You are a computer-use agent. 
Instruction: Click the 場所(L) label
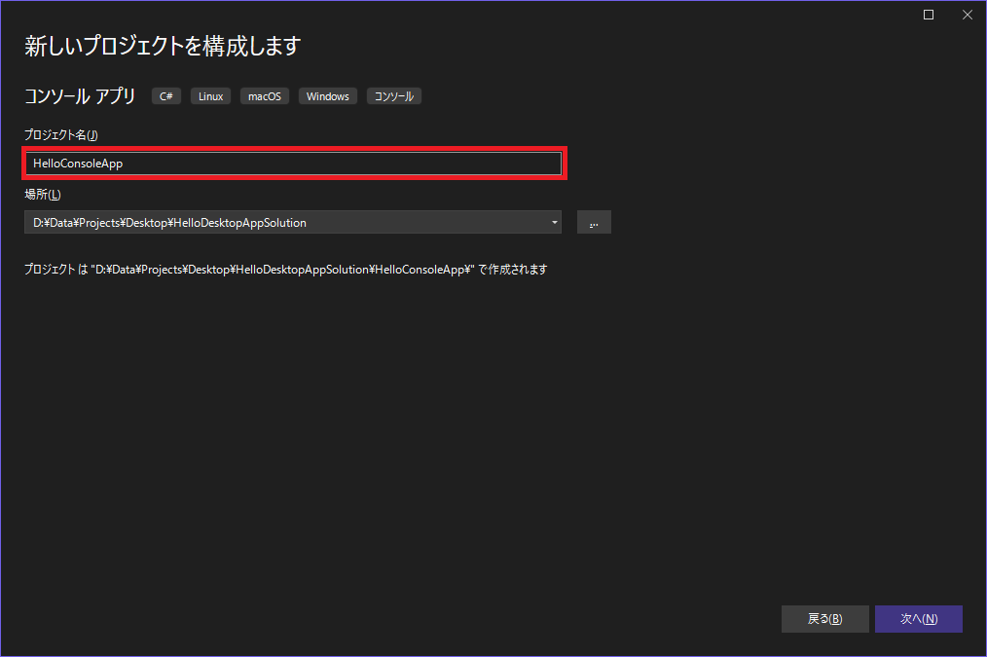pos(43,195)
